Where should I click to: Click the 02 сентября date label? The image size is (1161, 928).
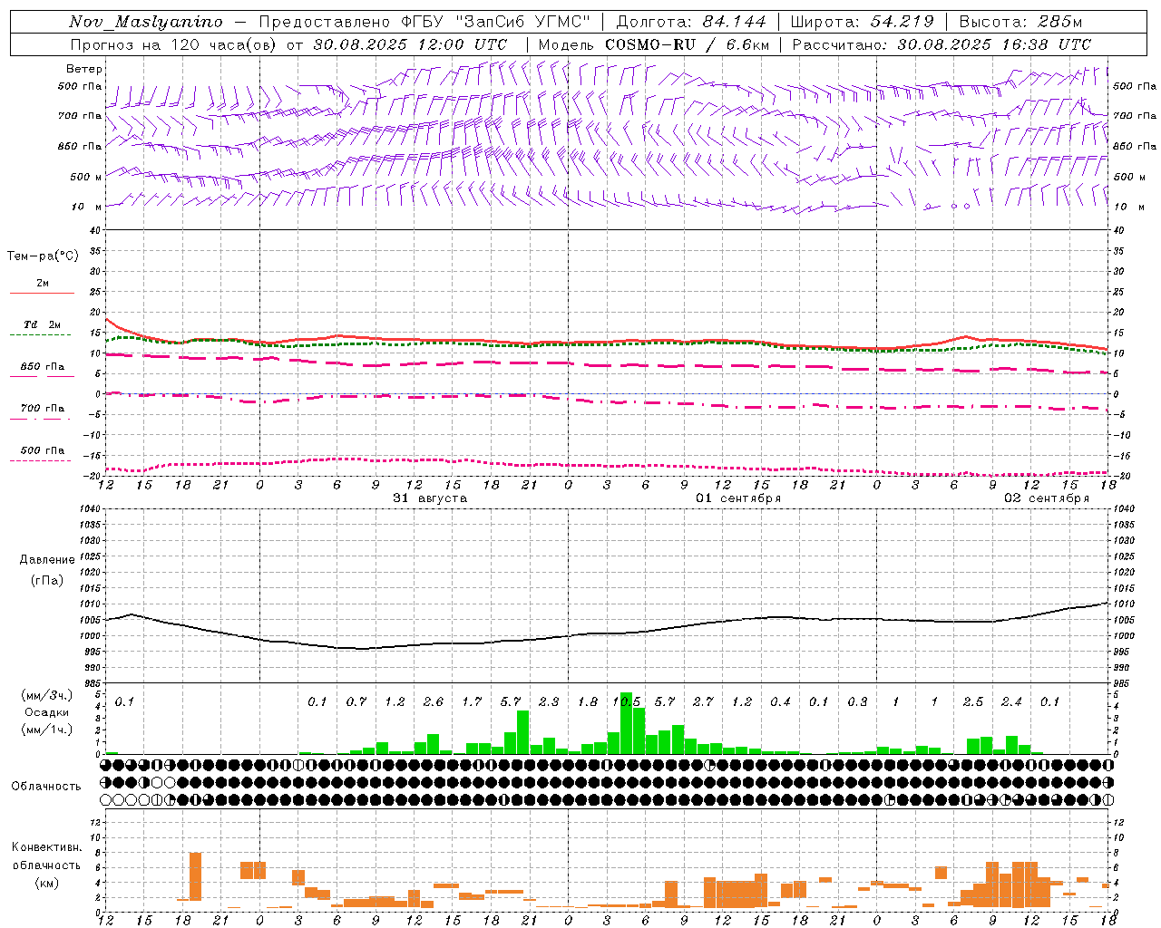tap(1047, 498)
